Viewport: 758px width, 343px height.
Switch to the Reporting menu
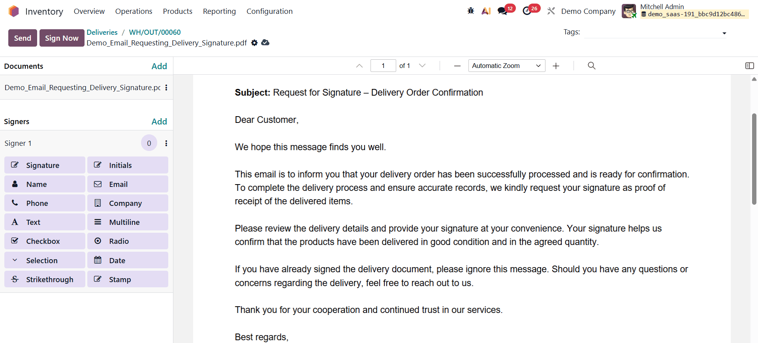pyautogui.click(x=219, y=11)
